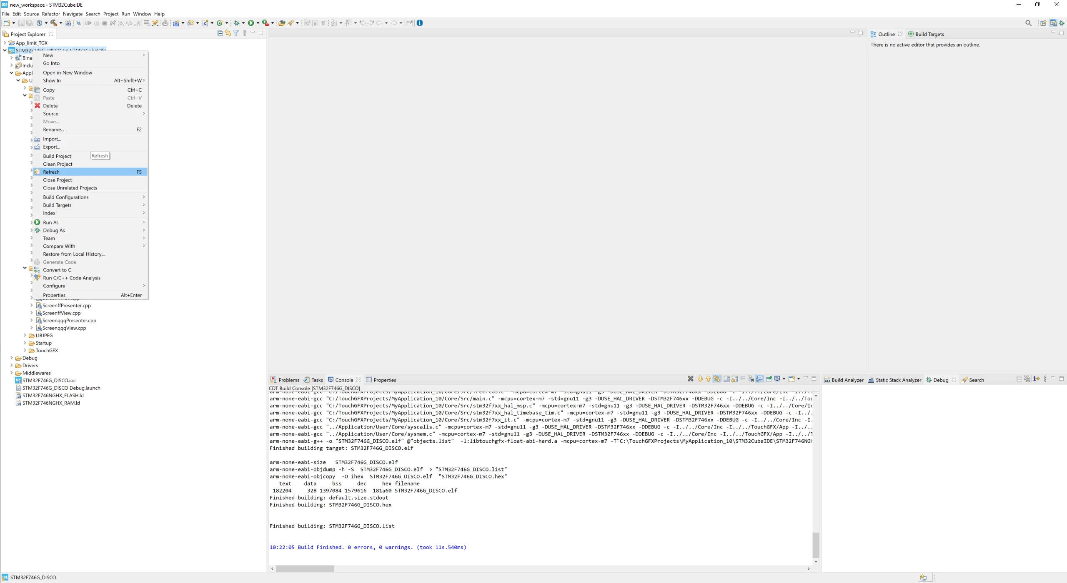Click the Back navigation arrow icon
The height and width of the screenshot is (583, 1067).
pyautogui.click(x=379, y=23)
